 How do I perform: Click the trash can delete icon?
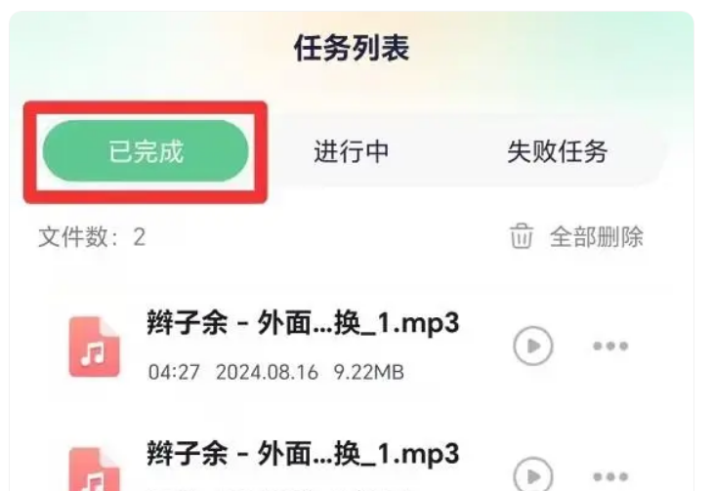click(522, 236)
